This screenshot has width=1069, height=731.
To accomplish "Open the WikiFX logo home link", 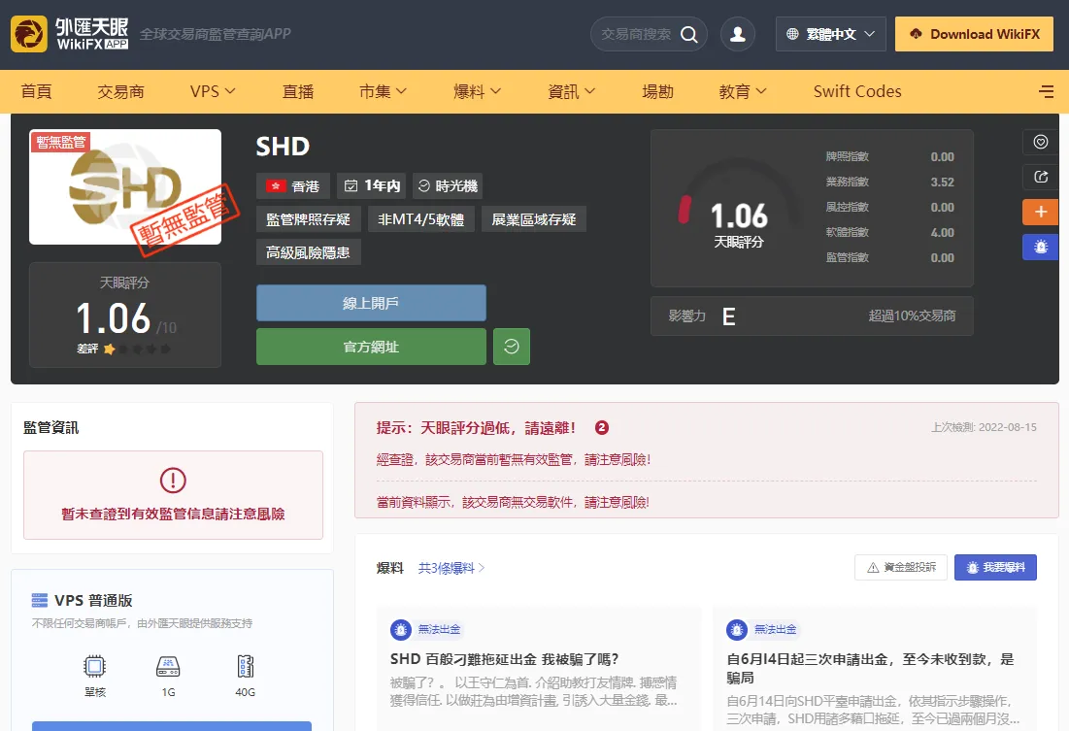I will point(70,34).
